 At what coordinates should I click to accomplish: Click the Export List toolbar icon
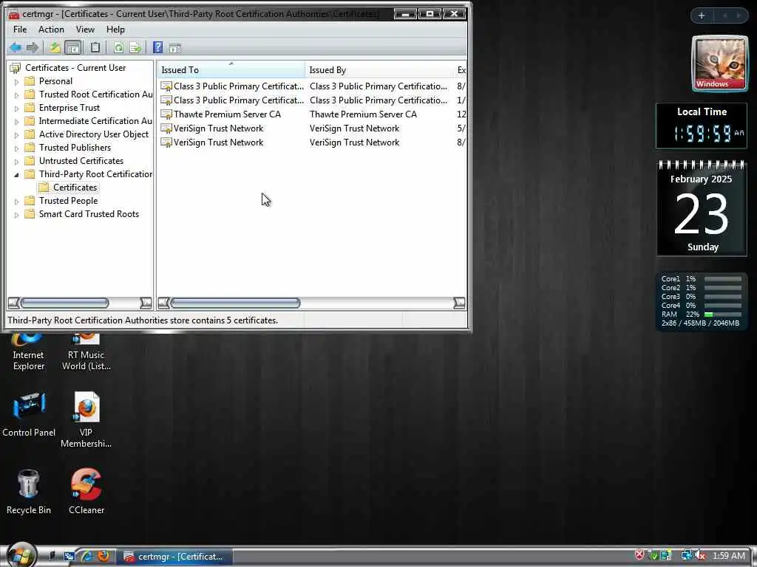click(x=135, y=47)
